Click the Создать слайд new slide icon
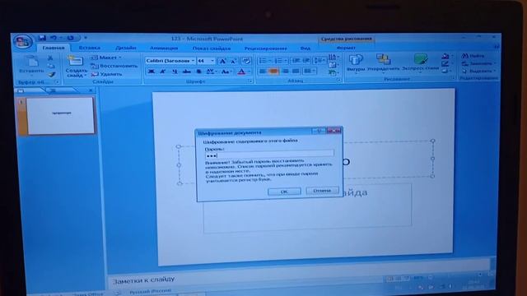 [75, 61]
